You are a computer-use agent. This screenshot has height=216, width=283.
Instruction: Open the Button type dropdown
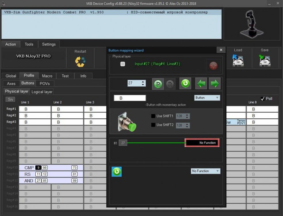click(x=207, y=98)
